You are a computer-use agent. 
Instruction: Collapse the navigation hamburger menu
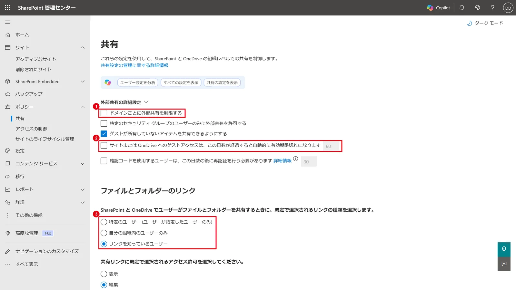[x=8, y=22]
